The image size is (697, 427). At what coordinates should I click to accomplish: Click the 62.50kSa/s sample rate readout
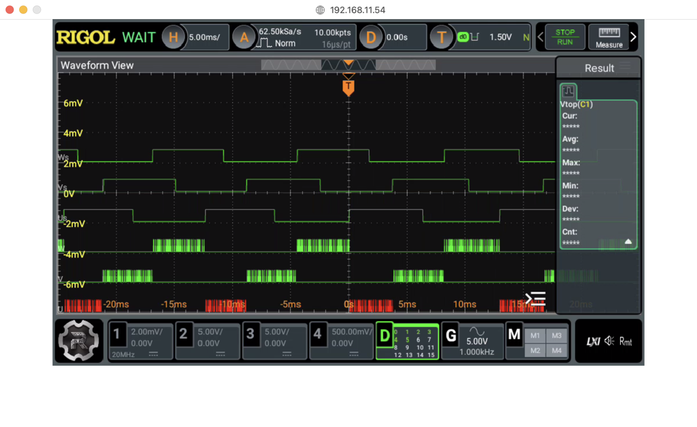pos(280,31)
